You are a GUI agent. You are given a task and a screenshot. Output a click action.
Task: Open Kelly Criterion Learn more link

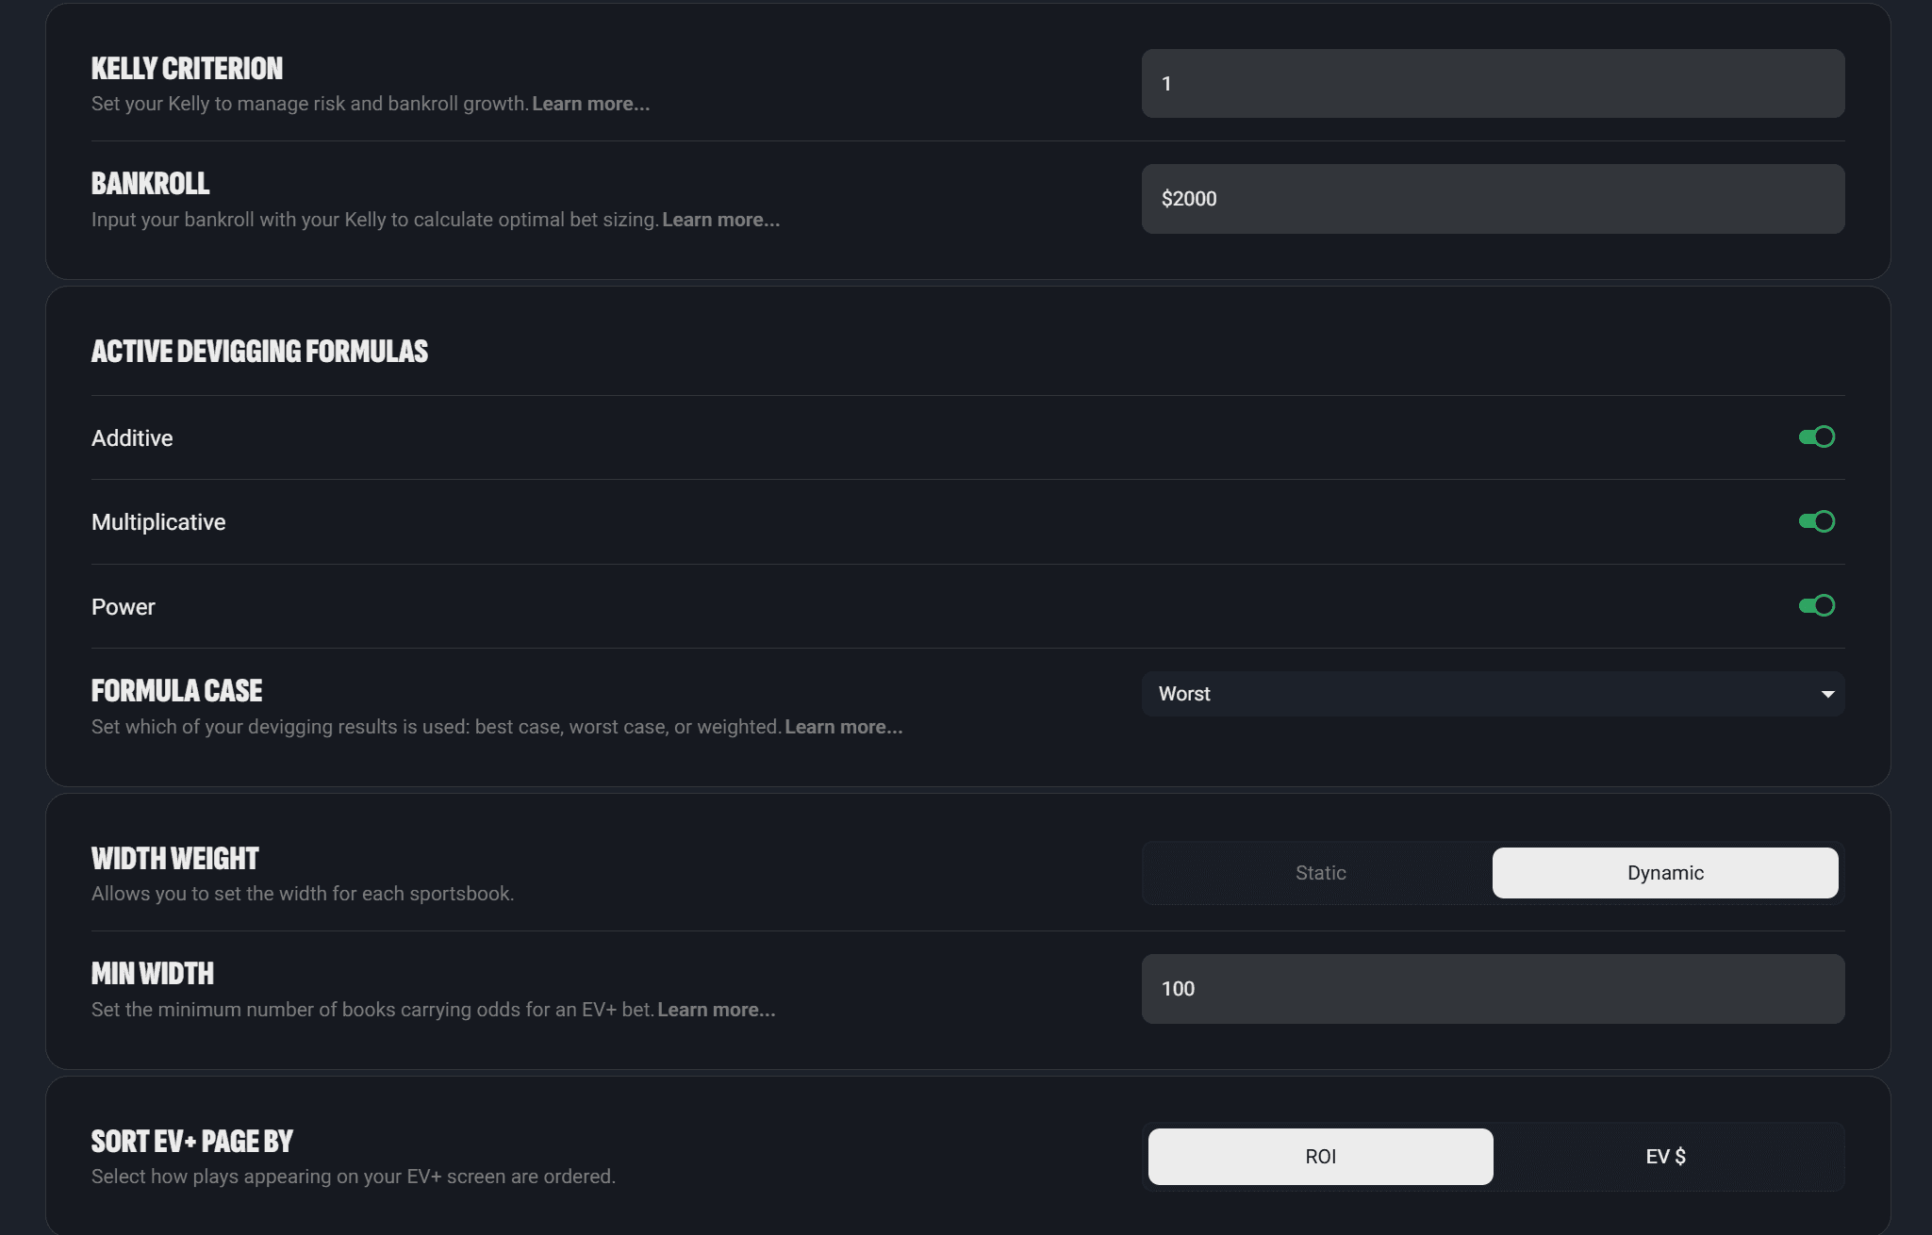[590, 105]
